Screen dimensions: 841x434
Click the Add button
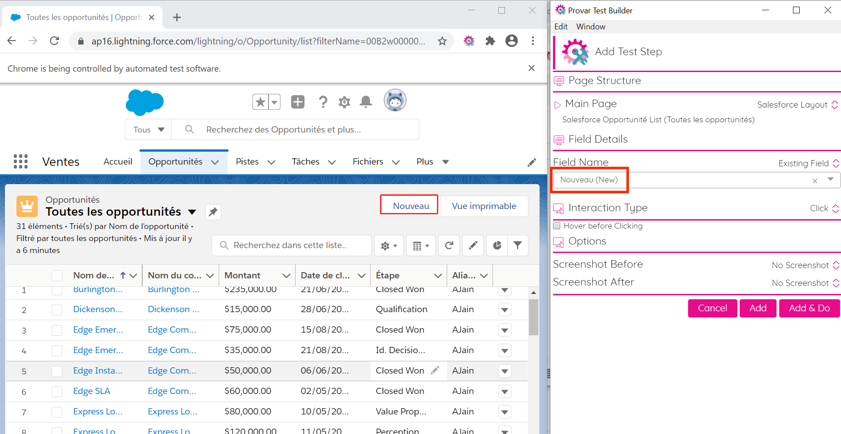click(758, 308)
